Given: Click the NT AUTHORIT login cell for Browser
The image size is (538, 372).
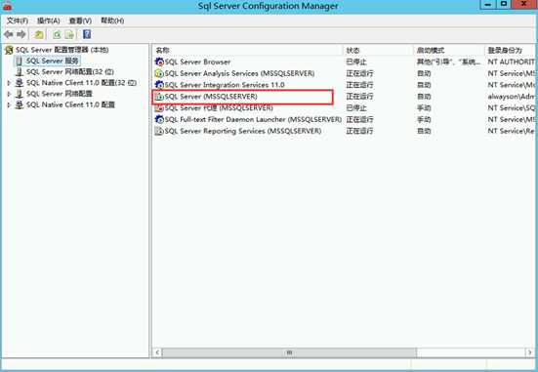Looking at the screenshot, I should tap(512, 62).
